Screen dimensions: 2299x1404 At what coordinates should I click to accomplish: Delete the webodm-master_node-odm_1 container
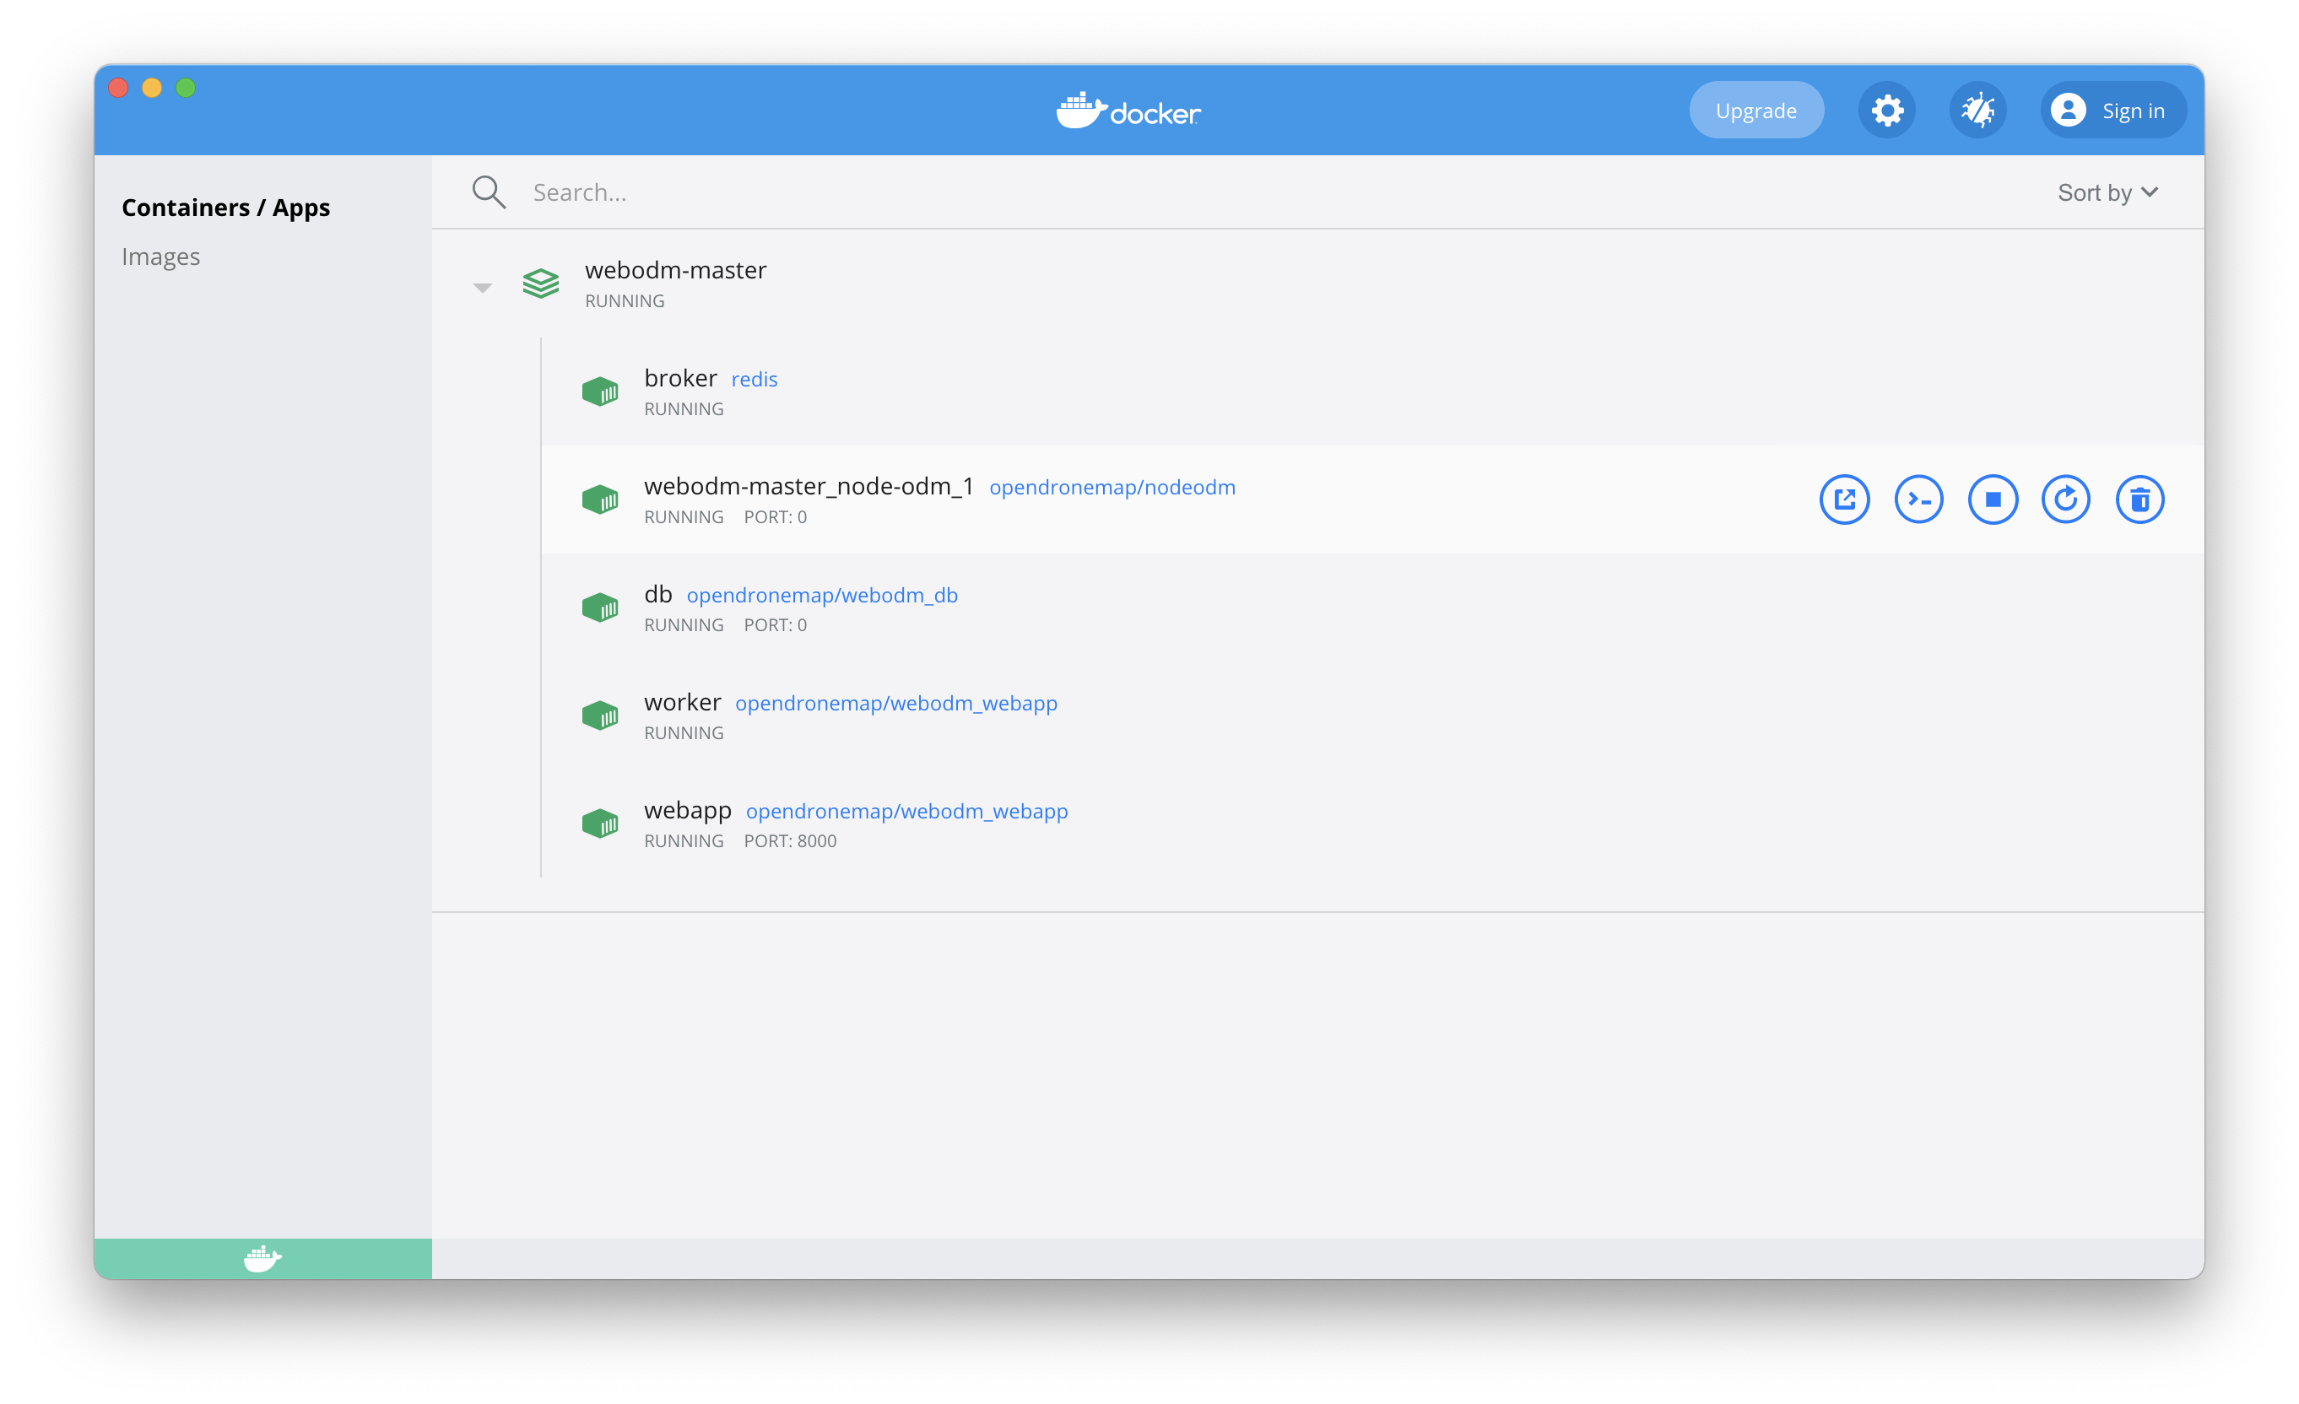pos(2139,500)
